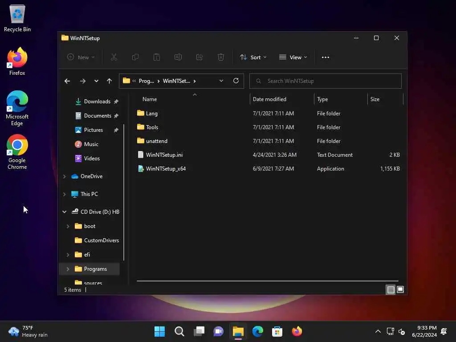
Task: Switch to details view layout icon
Action: tap(391, 289)
